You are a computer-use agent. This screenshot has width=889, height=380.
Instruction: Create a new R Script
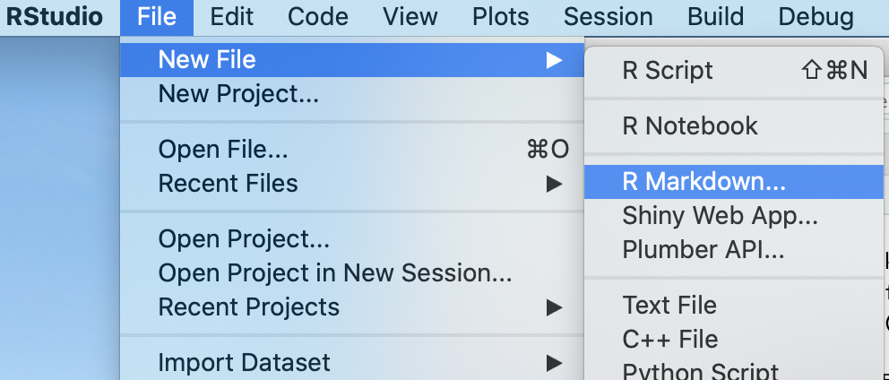coord(668,71)
